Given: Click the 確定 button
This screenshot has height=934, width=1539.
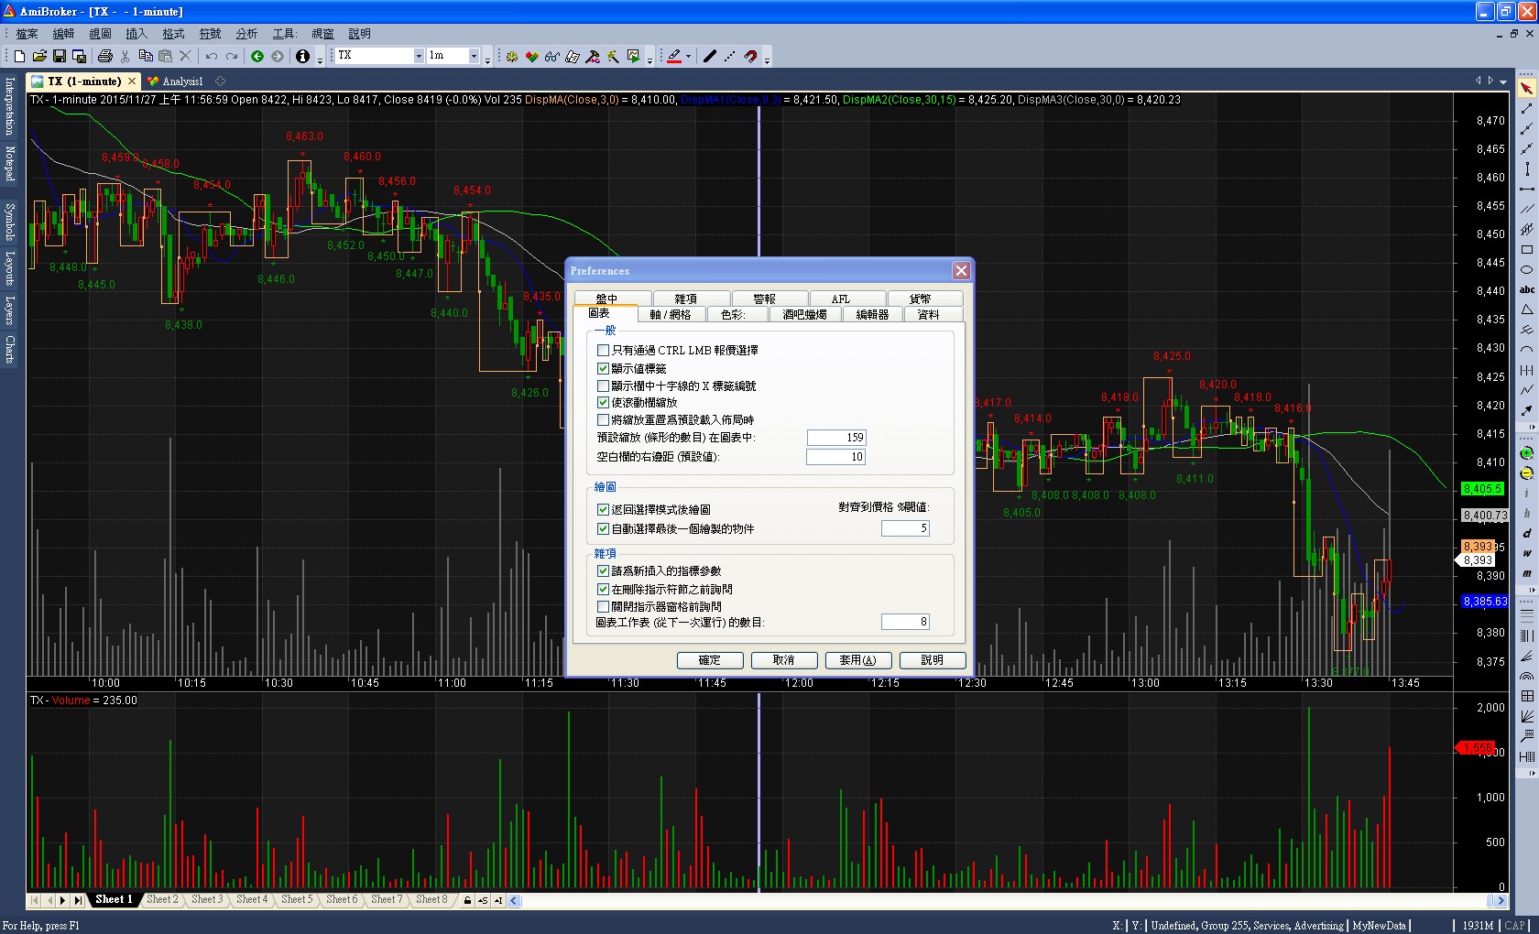Looking at the screenshot, I should 710,660.
